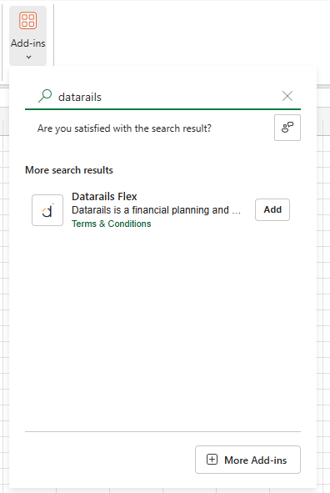The width and height of the screenshot is (330, 493).
Task: Click the Add-ins grid icon in ribbon
Action: (x=28, y=20)
